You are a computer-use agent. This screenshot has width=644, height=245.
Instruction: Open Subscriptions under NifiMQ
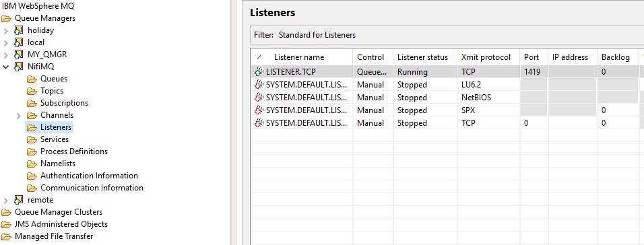[64, 103]
